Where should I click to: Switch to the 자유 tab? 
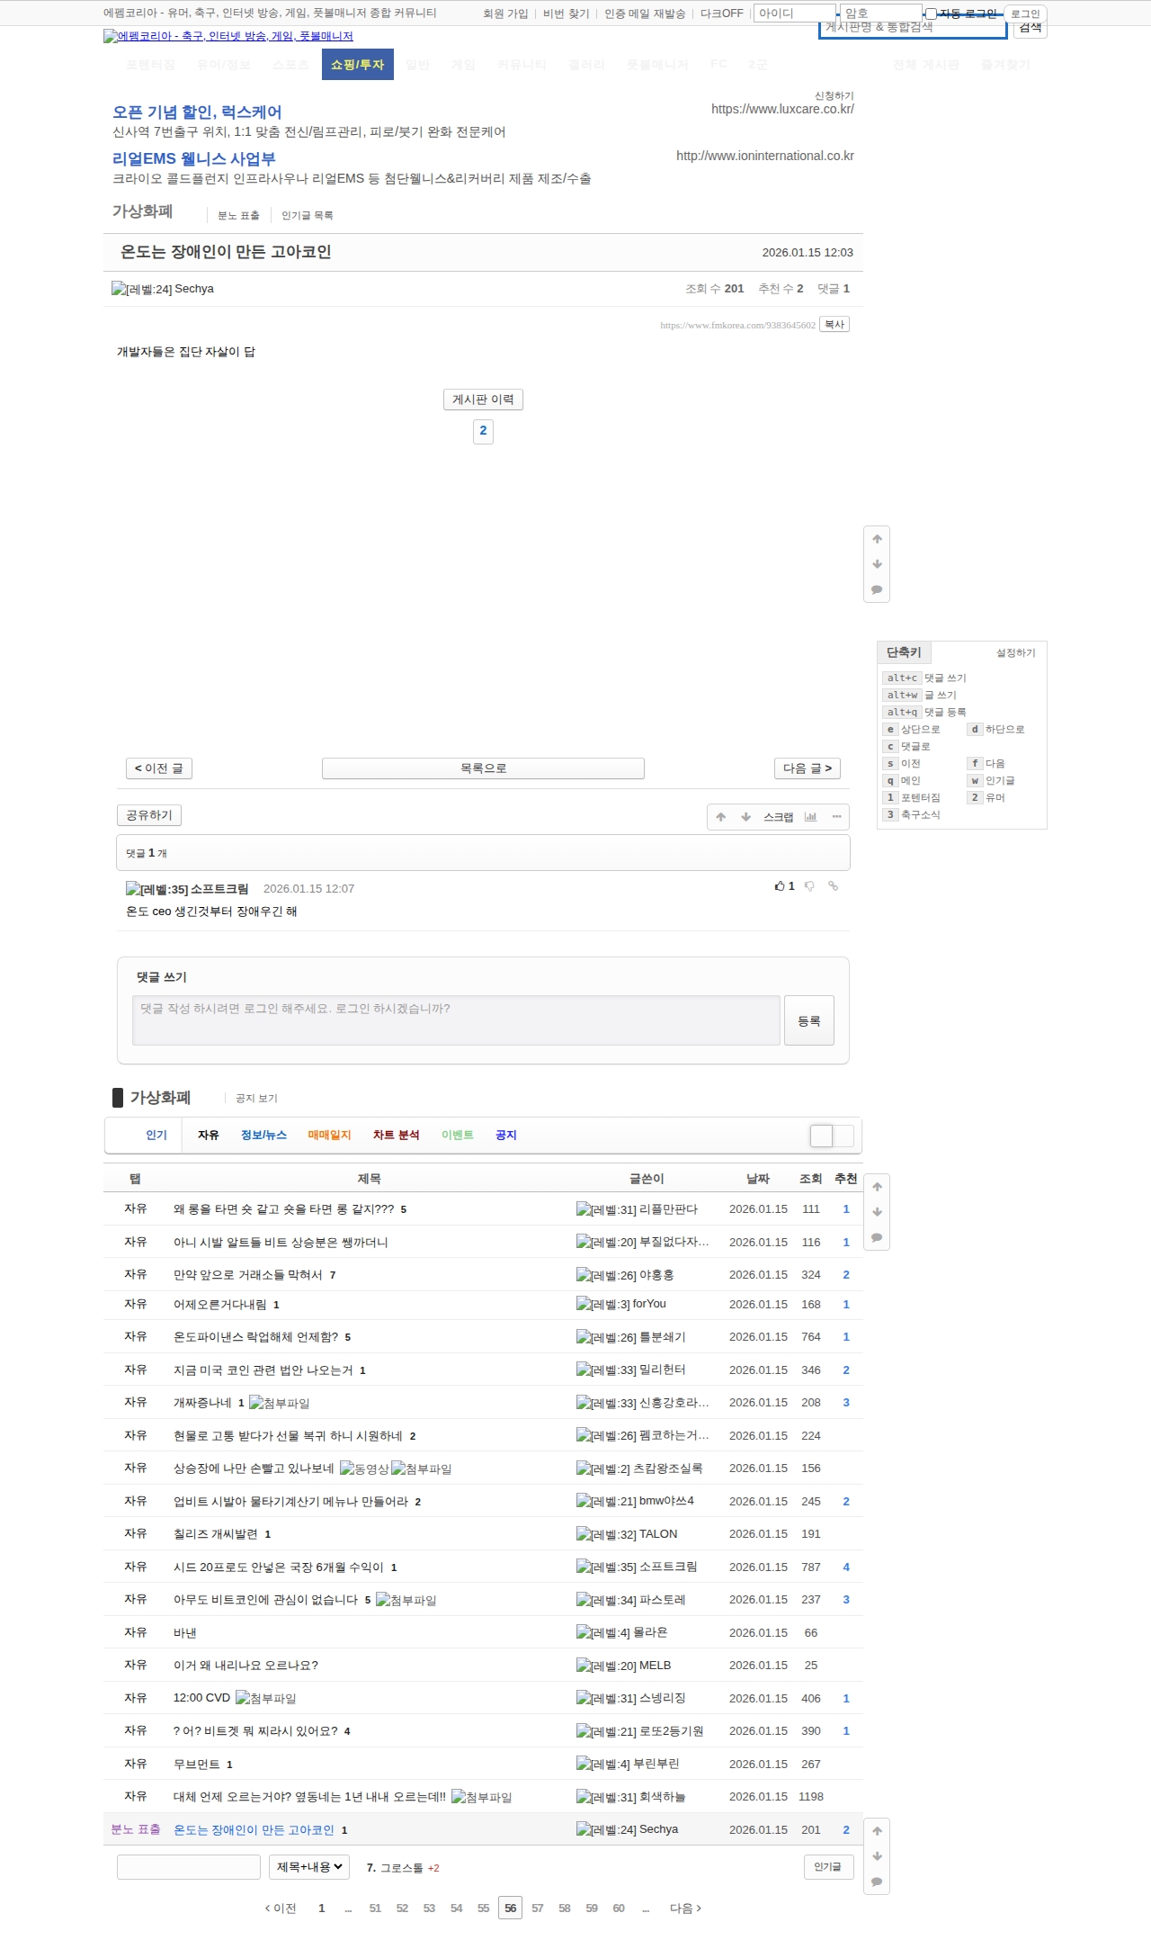click(x=209, y=1136)
